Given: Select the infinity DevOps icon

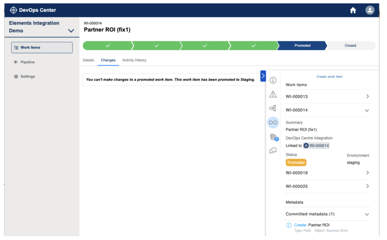Looking at the screenshot, I should (x=273, y=123).
